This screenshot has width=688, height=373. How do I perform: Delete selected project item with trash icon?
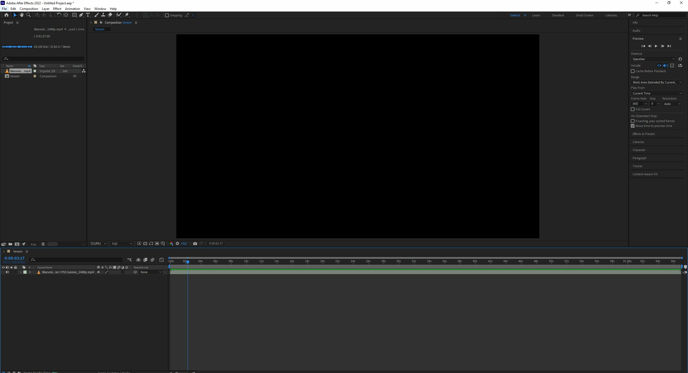(x=43, y=244)
